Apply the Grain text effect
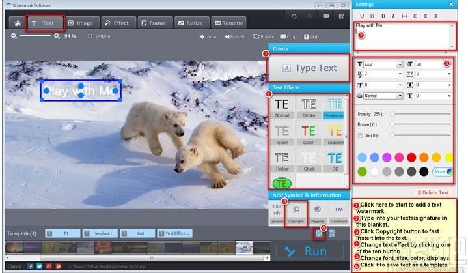 [282, 134]
